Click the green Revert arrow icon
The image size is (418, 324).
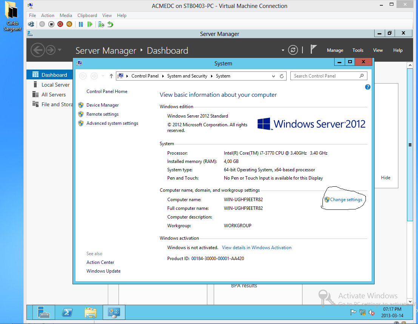click(110, 24)
